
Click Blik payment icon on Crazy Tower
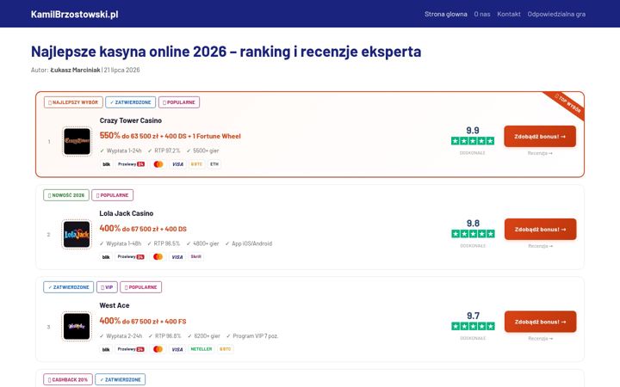pyautogui.click(x=107, y=164)
